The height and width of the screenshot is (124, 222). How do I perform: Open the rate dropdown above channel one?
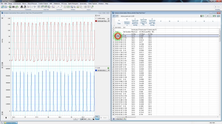point(96,15)
